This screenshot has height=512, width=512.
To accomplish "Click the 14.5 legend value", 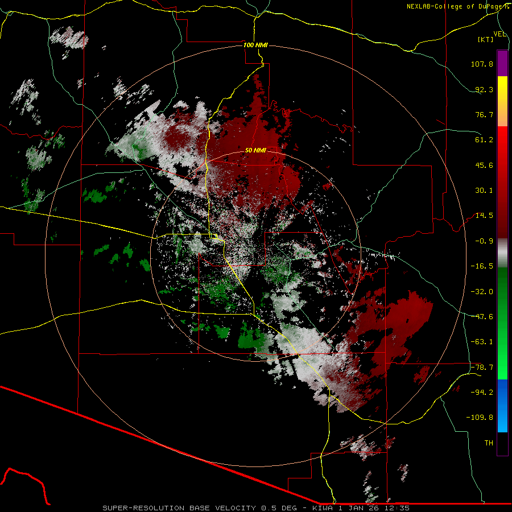I will tap(484, 216).
